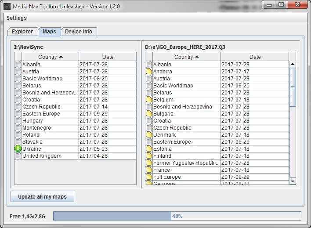Click Update all my maps button

click(43, 197)
